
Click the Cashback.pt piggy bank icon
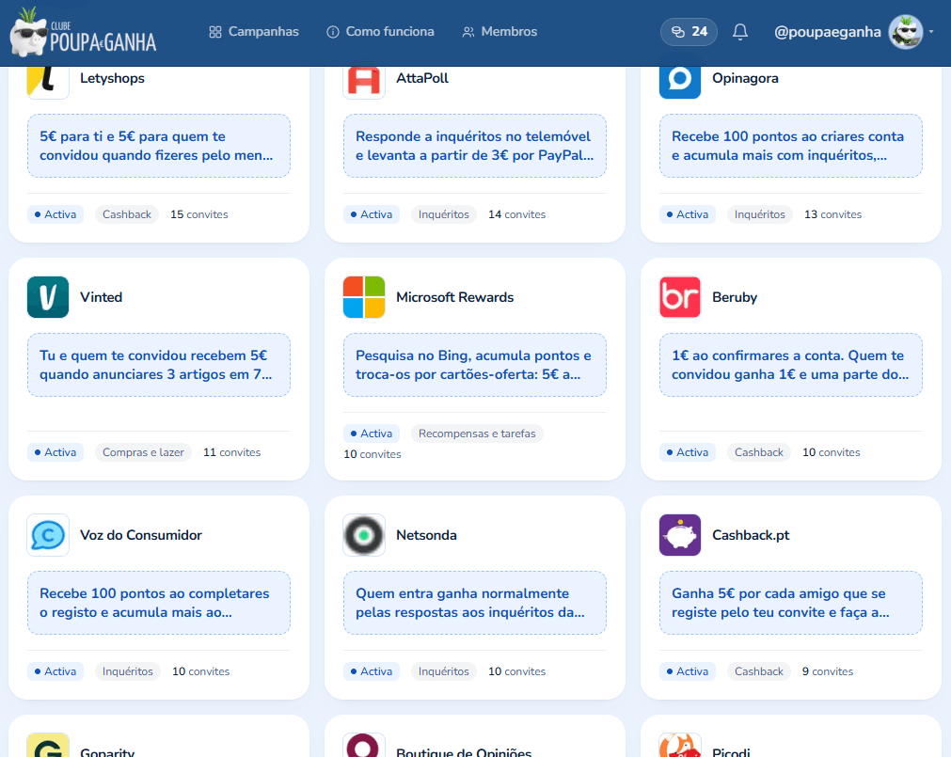680,535
